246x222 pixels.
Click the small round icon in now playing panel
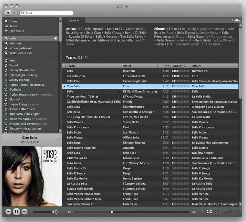59,139
